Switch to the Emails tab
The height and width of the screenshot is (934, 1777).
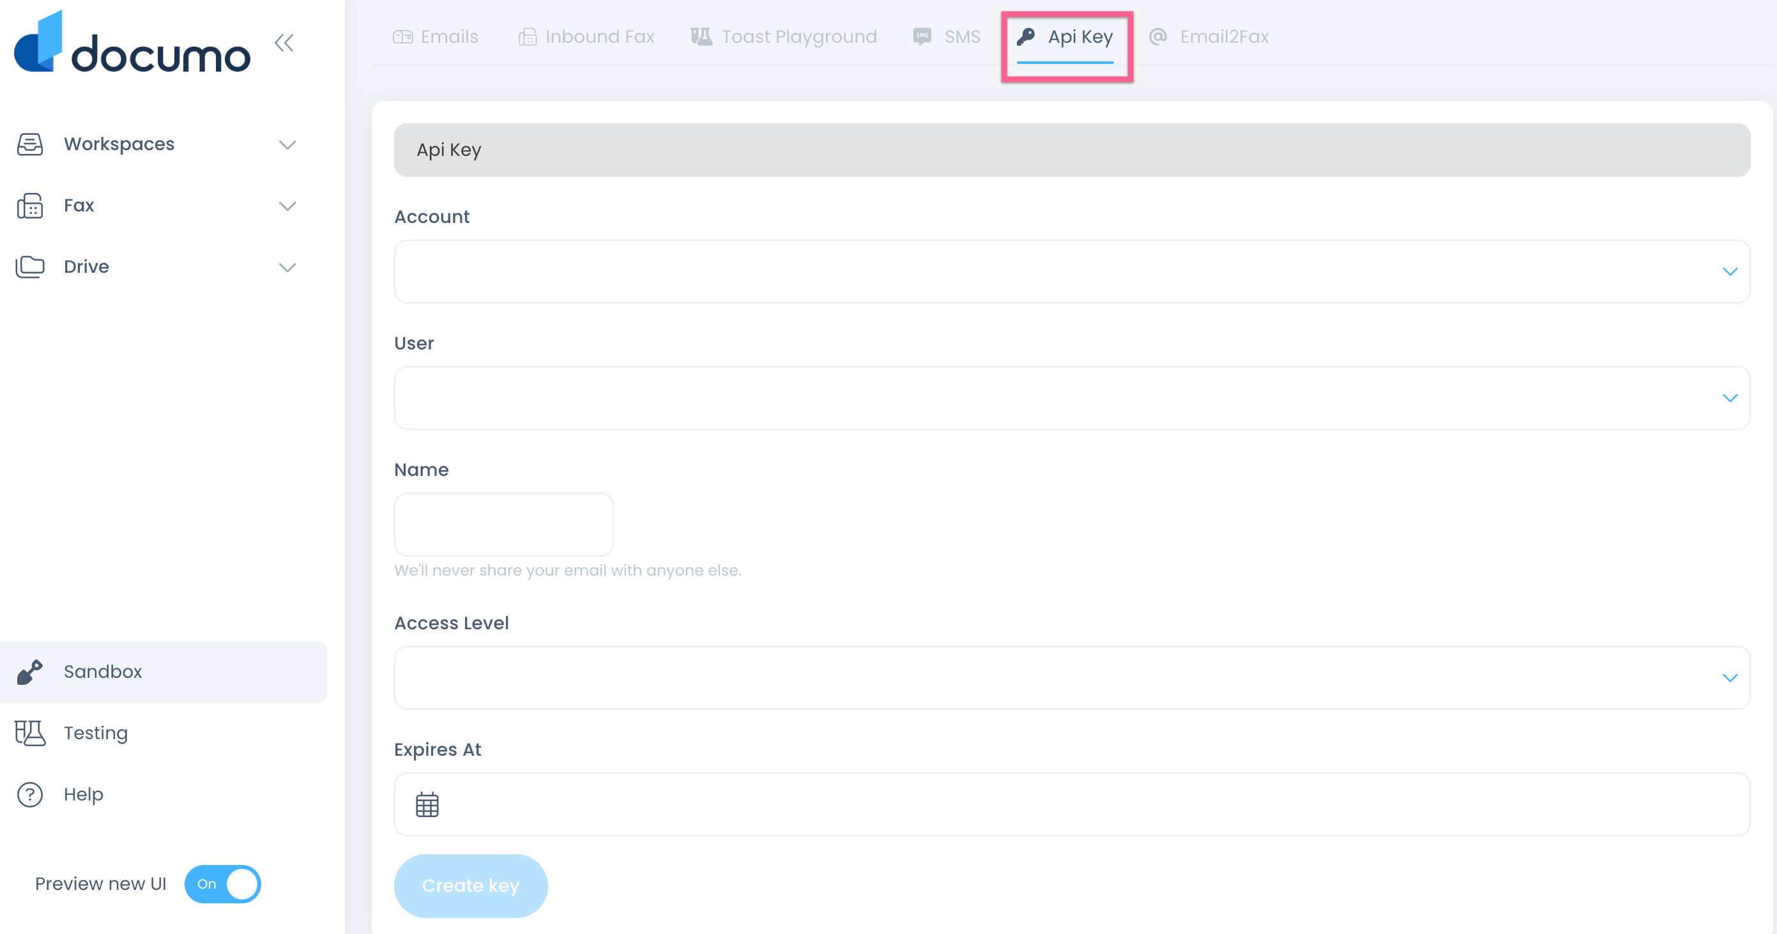click(435, 36)
